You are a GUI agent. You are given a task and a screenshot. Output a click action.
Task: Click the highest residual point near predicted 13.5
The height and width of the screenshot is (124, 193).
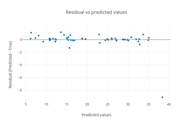coord(61,32)
